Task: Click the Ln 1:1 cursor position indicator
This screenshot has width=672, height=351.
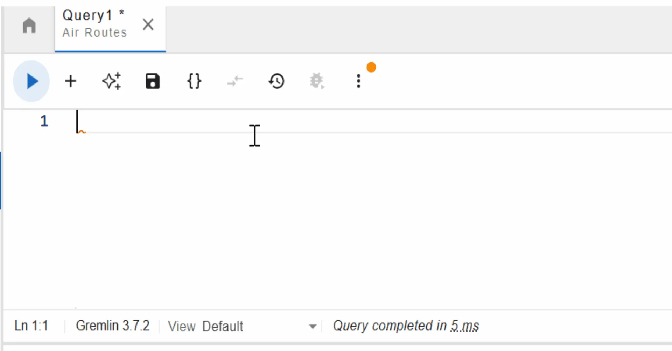Action: coord(31,326)
